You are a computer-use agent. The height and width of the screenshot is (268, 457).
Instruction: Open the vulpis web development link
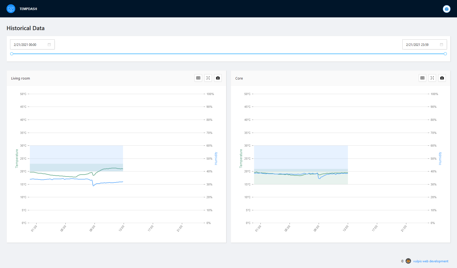coord(431,261)
